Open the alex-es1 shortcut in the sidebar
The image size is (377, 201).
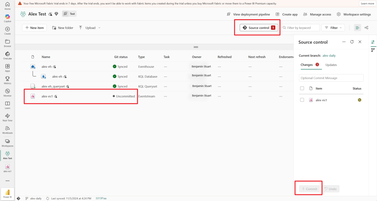pyautogui.click(x=7, y=168)
